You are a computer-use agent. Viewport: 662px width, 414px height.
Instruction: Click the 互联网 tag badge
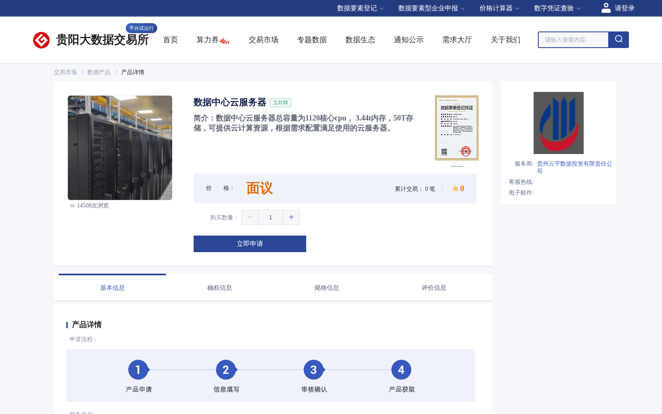point(281,103)
